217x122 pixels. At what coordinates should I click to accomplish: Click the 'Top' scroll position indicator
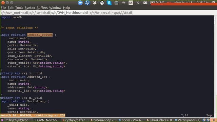click(x=209, y=115)
